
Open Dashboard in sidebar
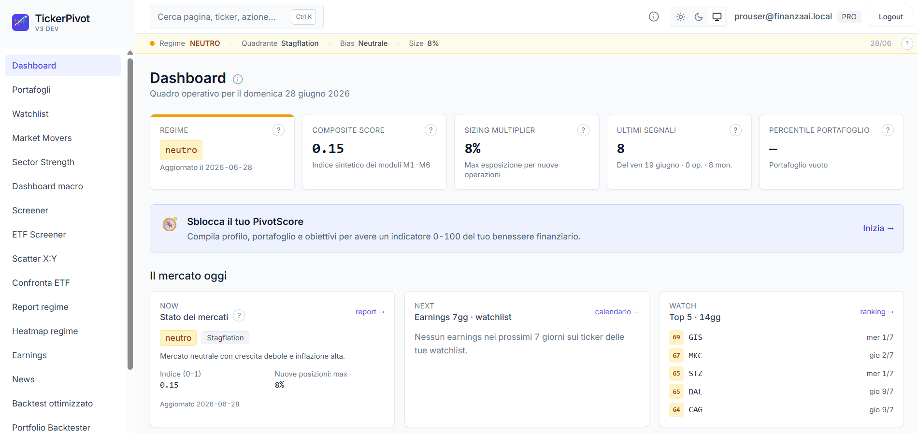pyautogui.click(x=63, y=66)
